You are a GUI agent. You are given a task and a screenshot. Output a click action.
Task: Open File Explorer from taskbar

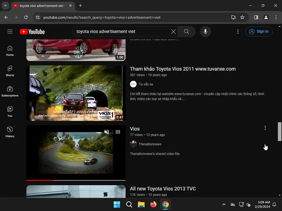(141, 204)
